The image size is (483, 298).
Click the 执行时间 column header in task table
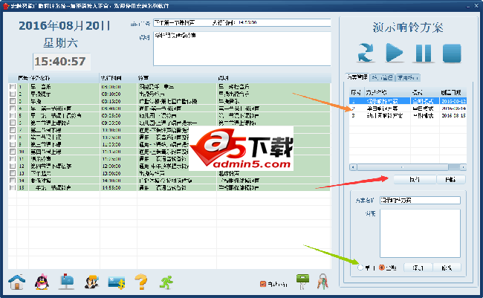118,78
